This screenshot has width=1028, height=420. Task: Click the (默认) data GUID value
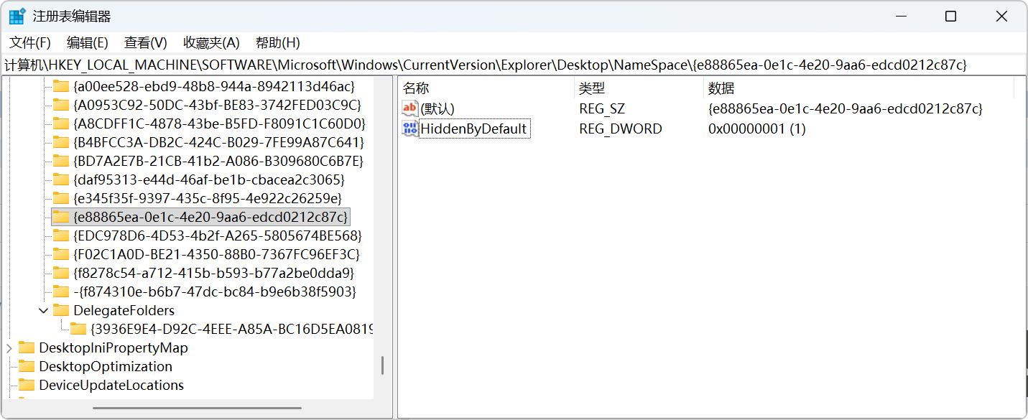tap(845, 109)
